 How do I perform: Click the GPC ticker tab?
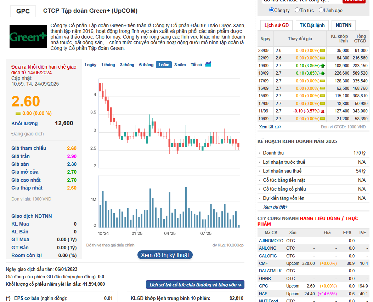point(23,11)
